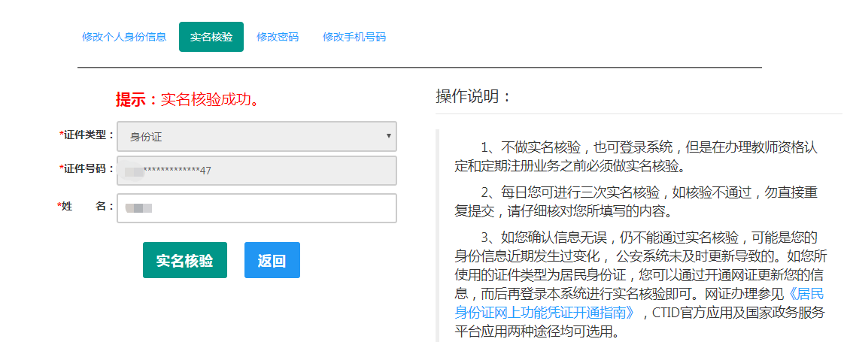Click the arrow on the 证件类型 select box

[x=388, y=136]
